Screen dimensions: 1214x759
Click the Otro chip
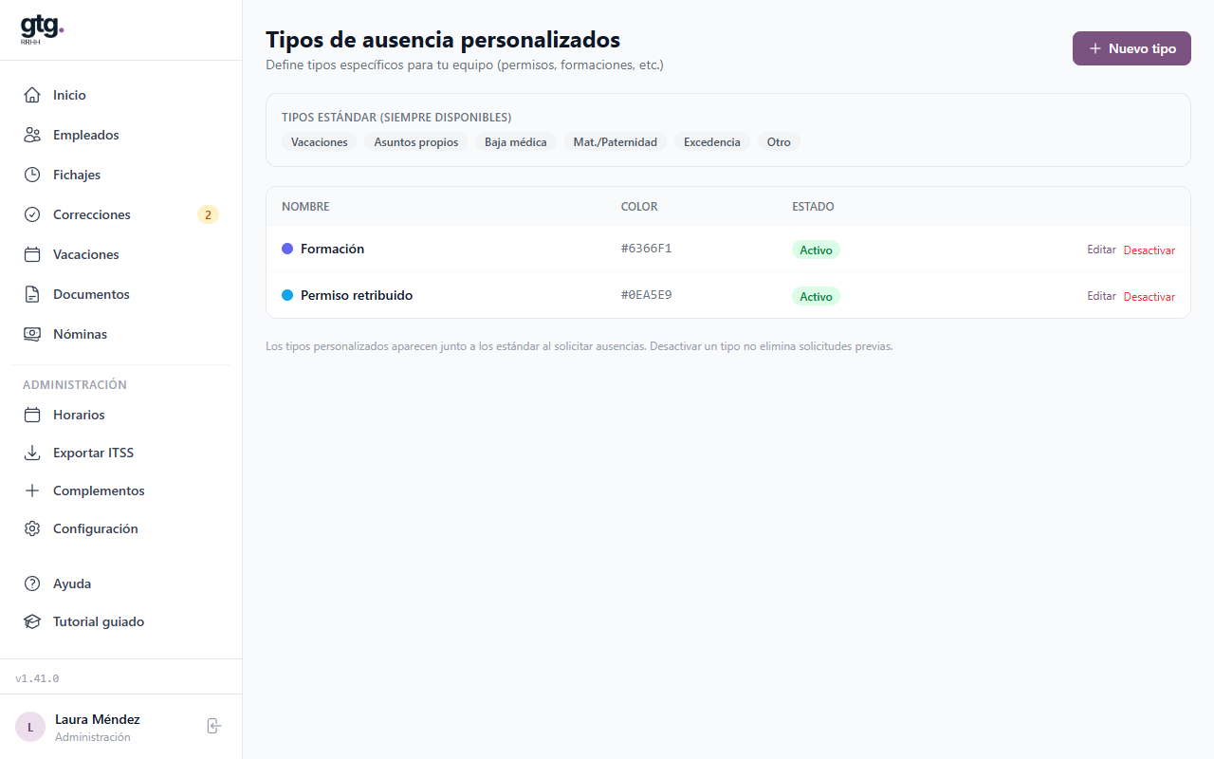tap(779, 142)
